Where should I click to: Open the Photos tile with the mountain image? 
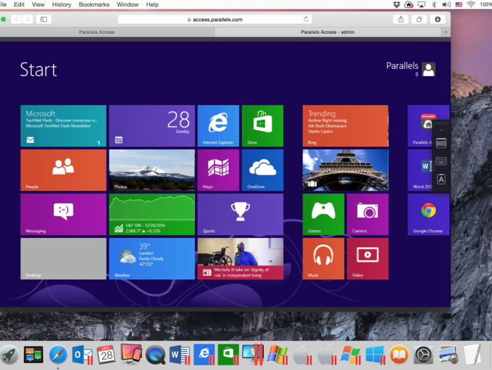click(x=152, y=170)
